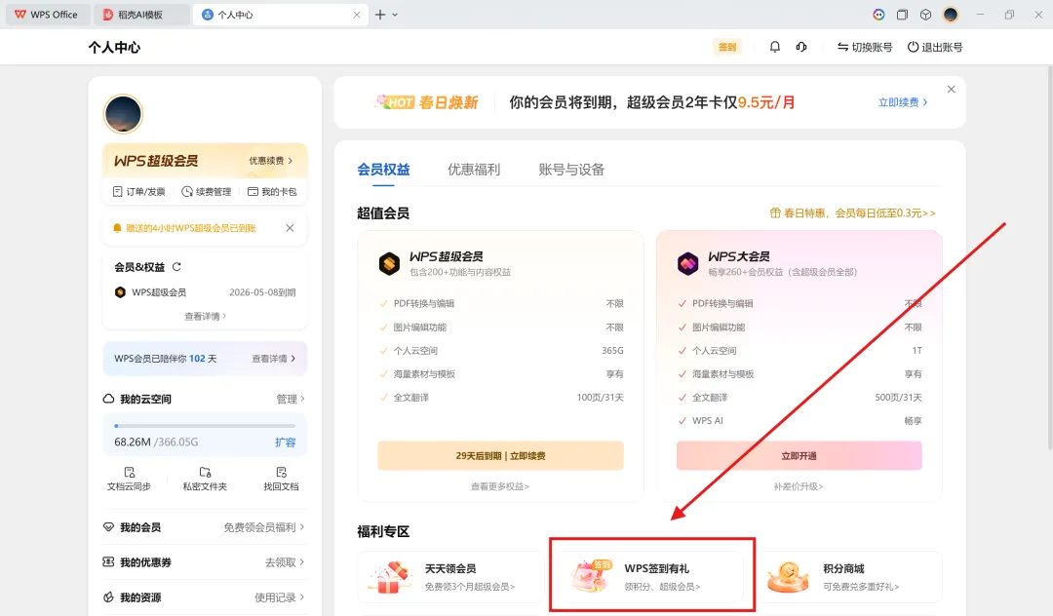Click the 365G 个人云空间 value
Image resolution: width=1053 pixels, height=616 pixels.
[612, 350]
